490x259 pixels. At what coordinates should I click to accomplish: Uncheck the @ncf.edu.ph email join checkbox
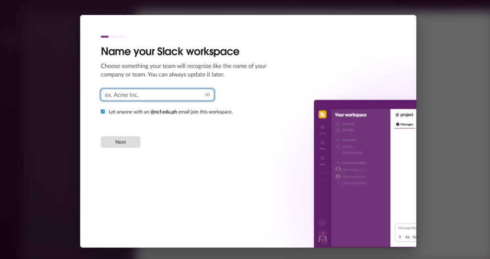point(103,112)
